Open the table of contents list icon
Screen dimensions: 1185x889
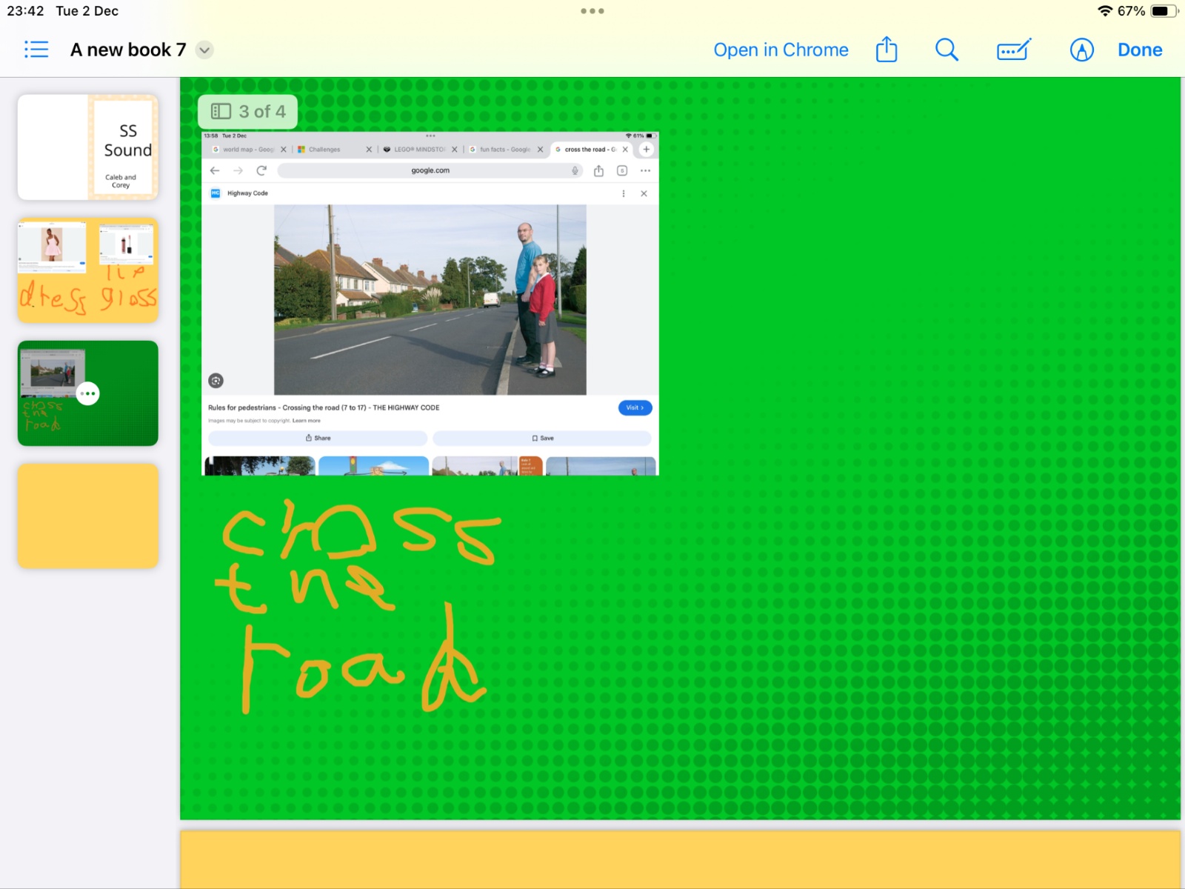pyautogui.click(x=36, y=50)
